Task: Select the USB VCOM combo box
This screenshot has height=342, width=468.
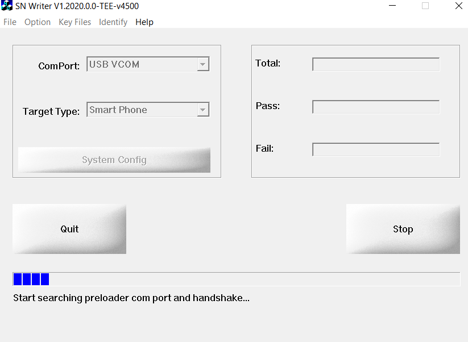Action: (x=148, y=64)
